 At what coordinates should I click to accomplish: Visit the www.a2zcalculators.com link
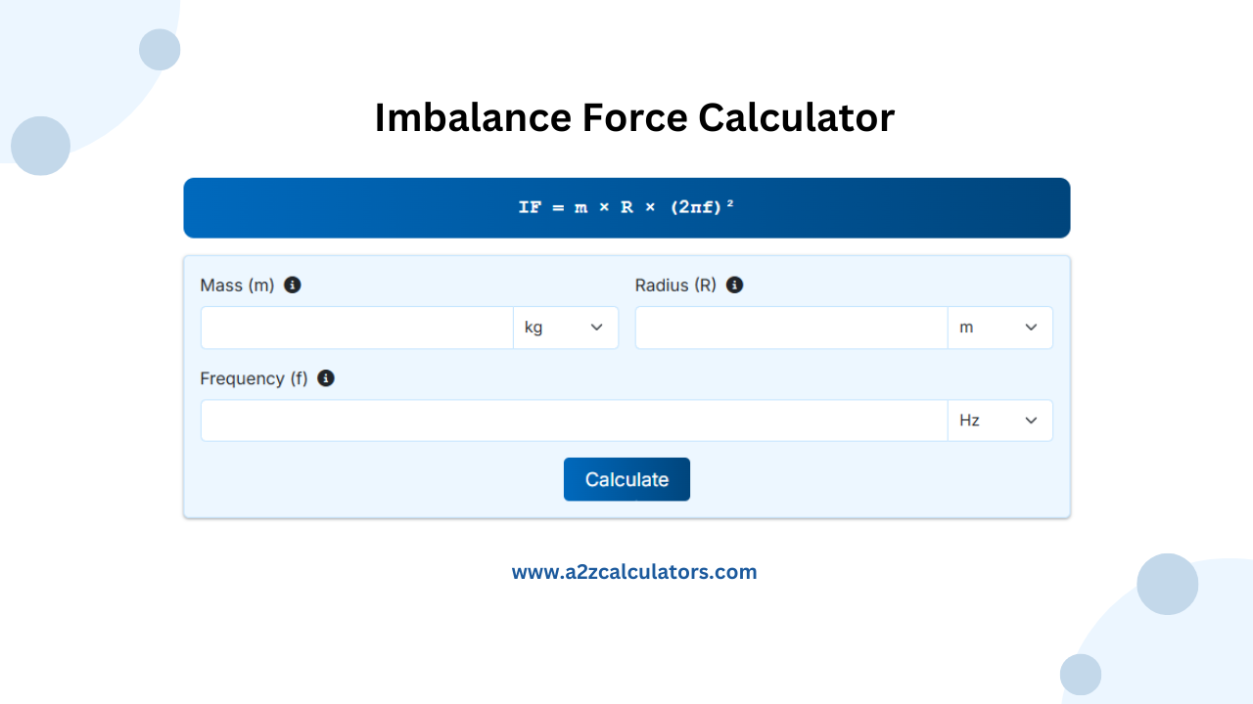(634, 571)
